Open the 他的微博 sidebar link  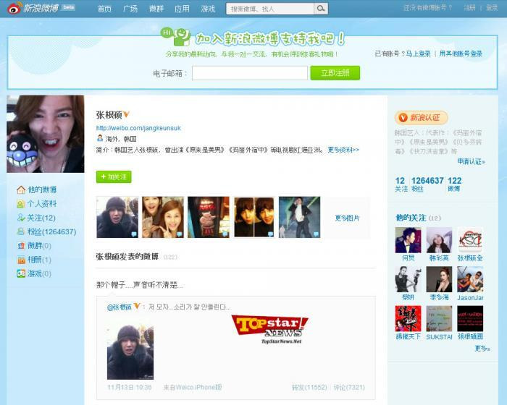pyautogui.click(x=42, y=189)
